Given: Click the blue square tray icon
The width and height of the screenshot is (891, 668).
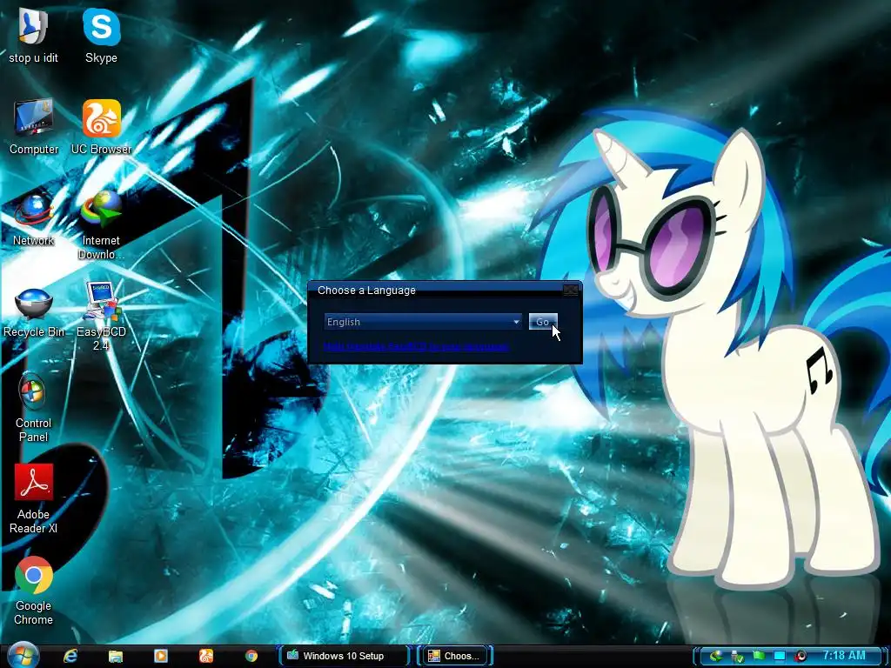Looking at the screenshot, I should tap(780, 656).
